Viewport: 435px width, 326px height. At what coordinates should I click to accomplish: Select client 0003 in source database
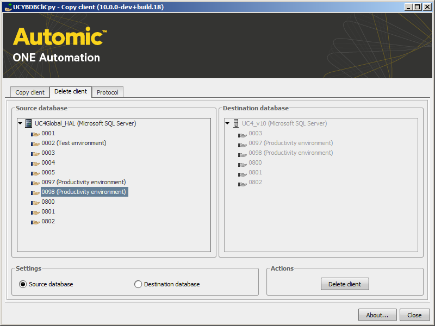pyautogui.click(x=48, y=153)
